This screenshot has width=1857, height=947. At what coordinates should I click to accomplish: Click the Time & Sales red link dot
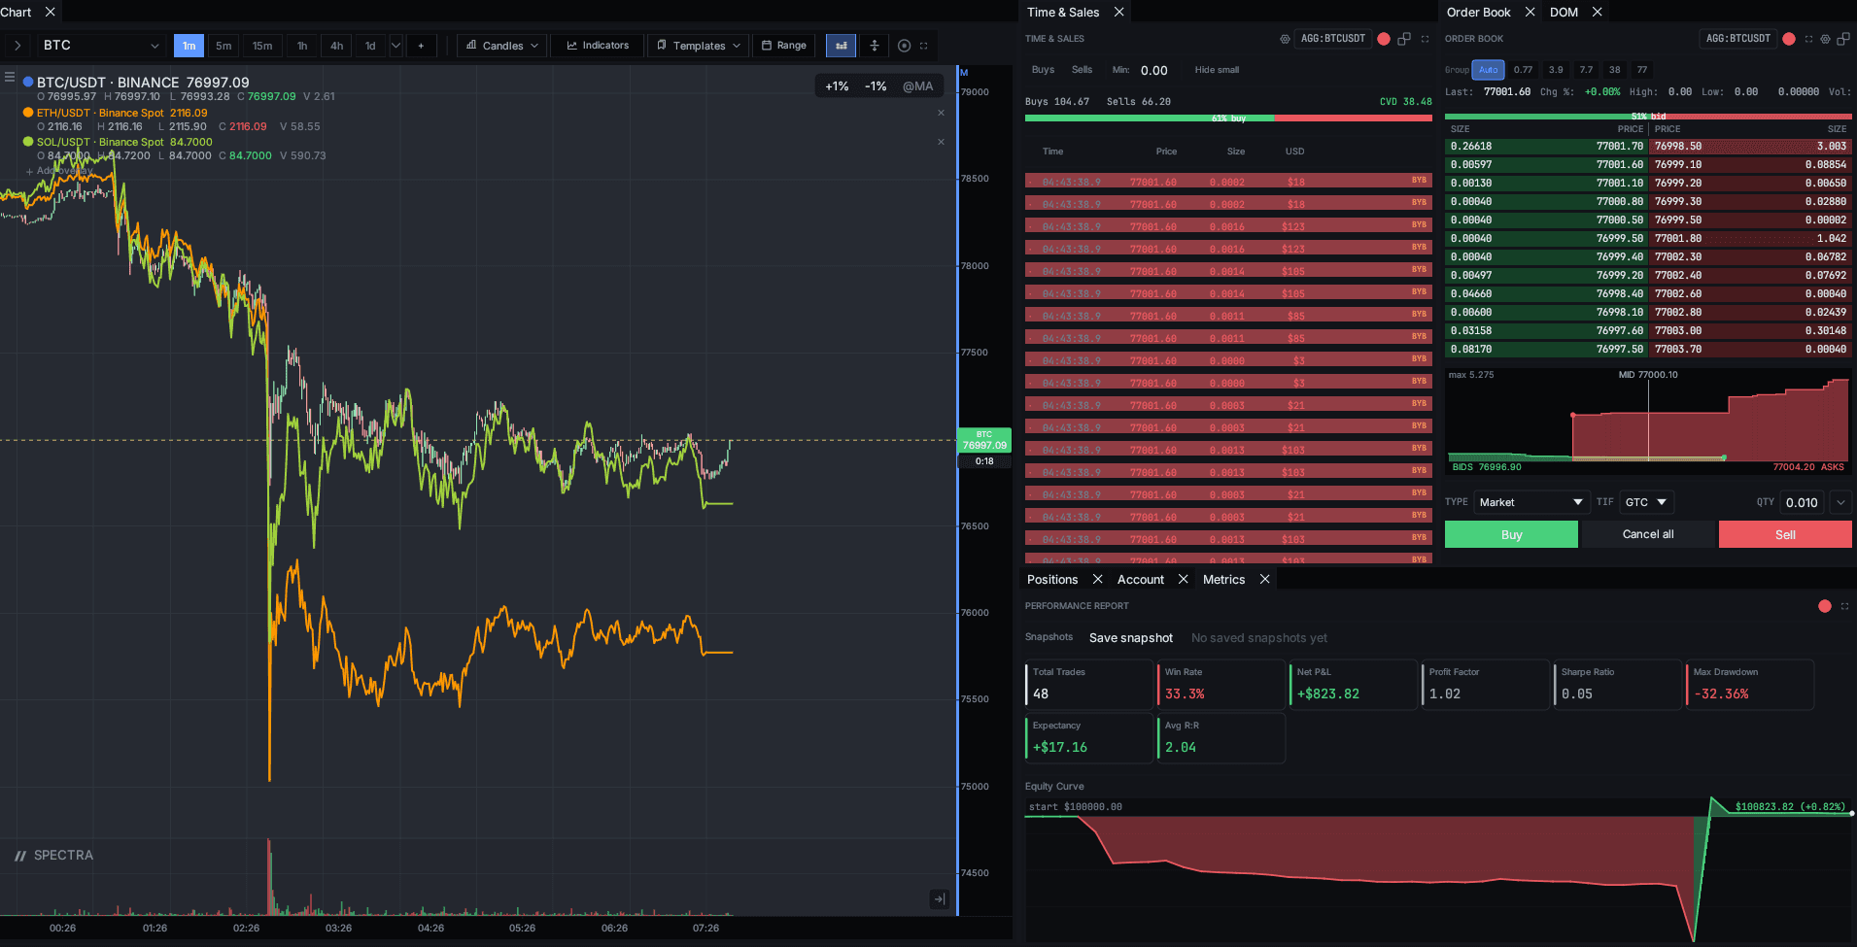pos(1384,39)
